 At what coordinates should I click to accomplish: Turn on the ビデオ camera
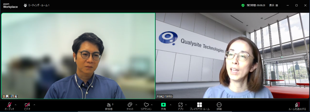tap(27, 105)
